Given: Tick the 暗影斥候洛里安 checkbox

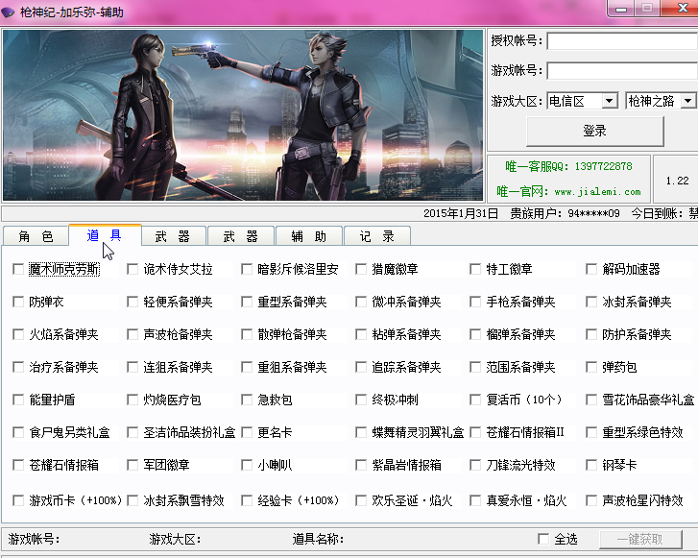Looking at the screenshot, I should (247, 269).
